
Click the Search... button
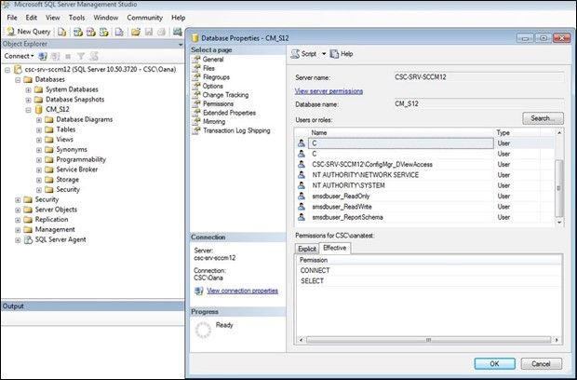543,118
